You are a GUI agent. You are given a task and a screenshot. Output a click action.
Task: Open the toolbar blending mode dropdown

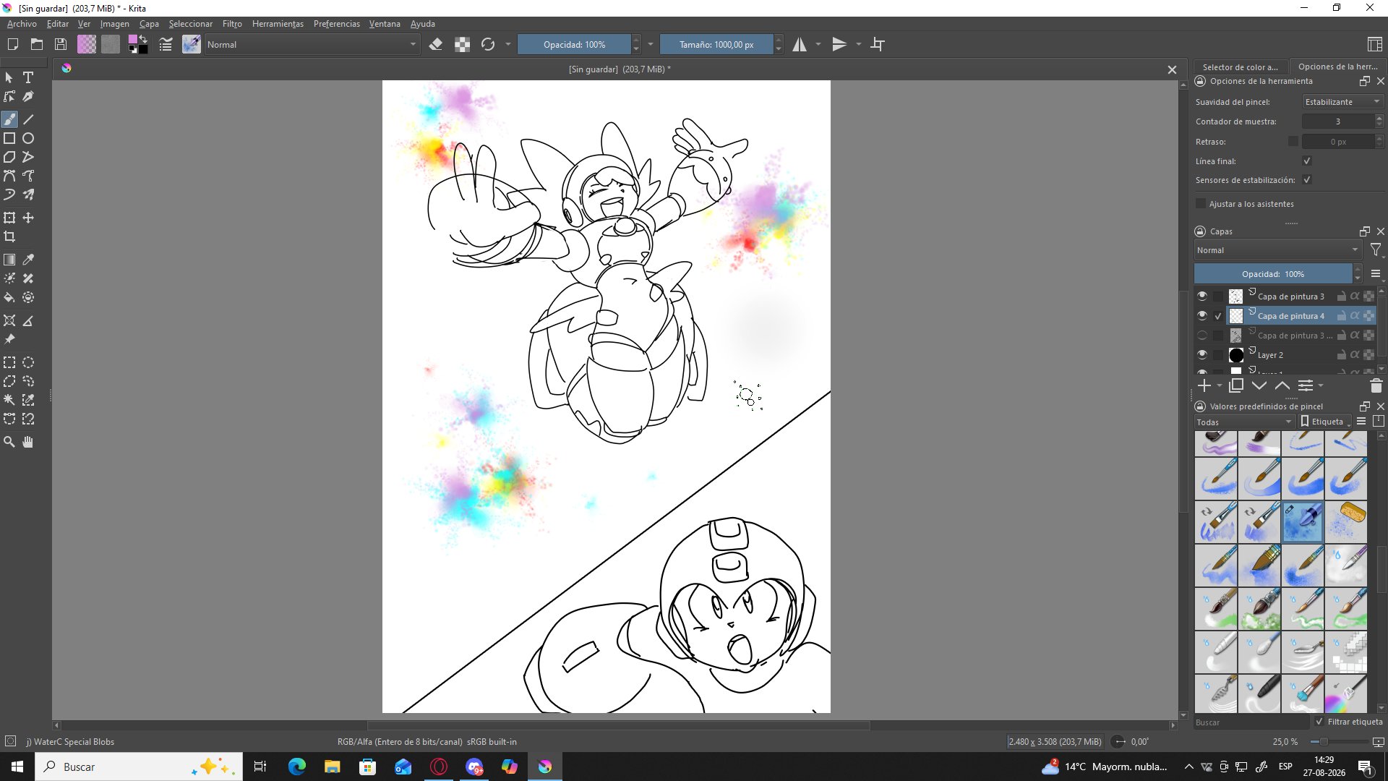(x=312, y=45)
